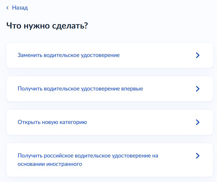Go back via the "Назад" link text

point(20,8)
